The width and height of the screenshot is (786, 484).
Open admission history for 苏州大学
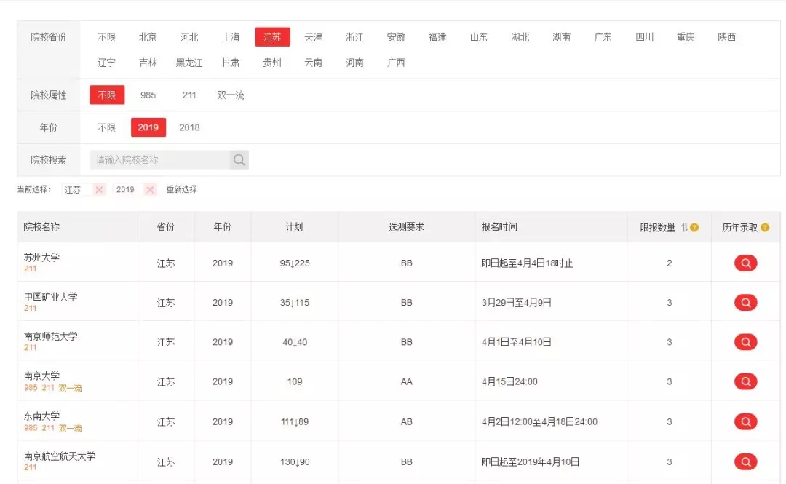745,263
